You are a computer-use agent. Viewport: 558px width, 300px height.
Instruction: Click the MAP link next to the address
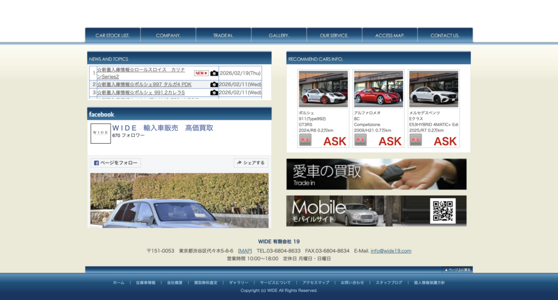(245, 251)
